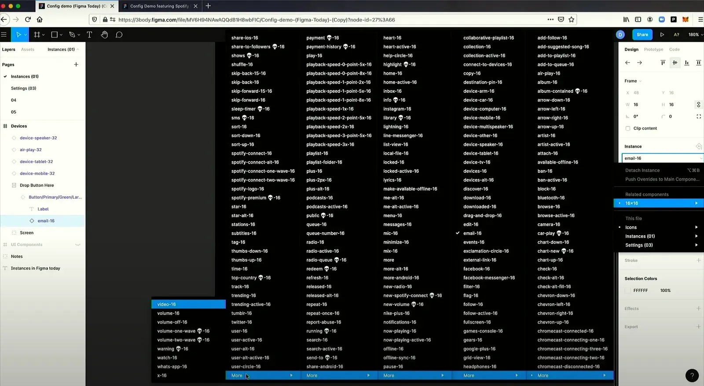Image resolution: width=704 pixels, height=386 pixels.
Task: Click the Present play icon
Action: pos(662,35)
